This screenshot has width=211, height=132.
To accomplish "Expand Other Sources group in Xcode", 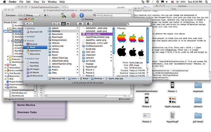I will coord(8,28).
